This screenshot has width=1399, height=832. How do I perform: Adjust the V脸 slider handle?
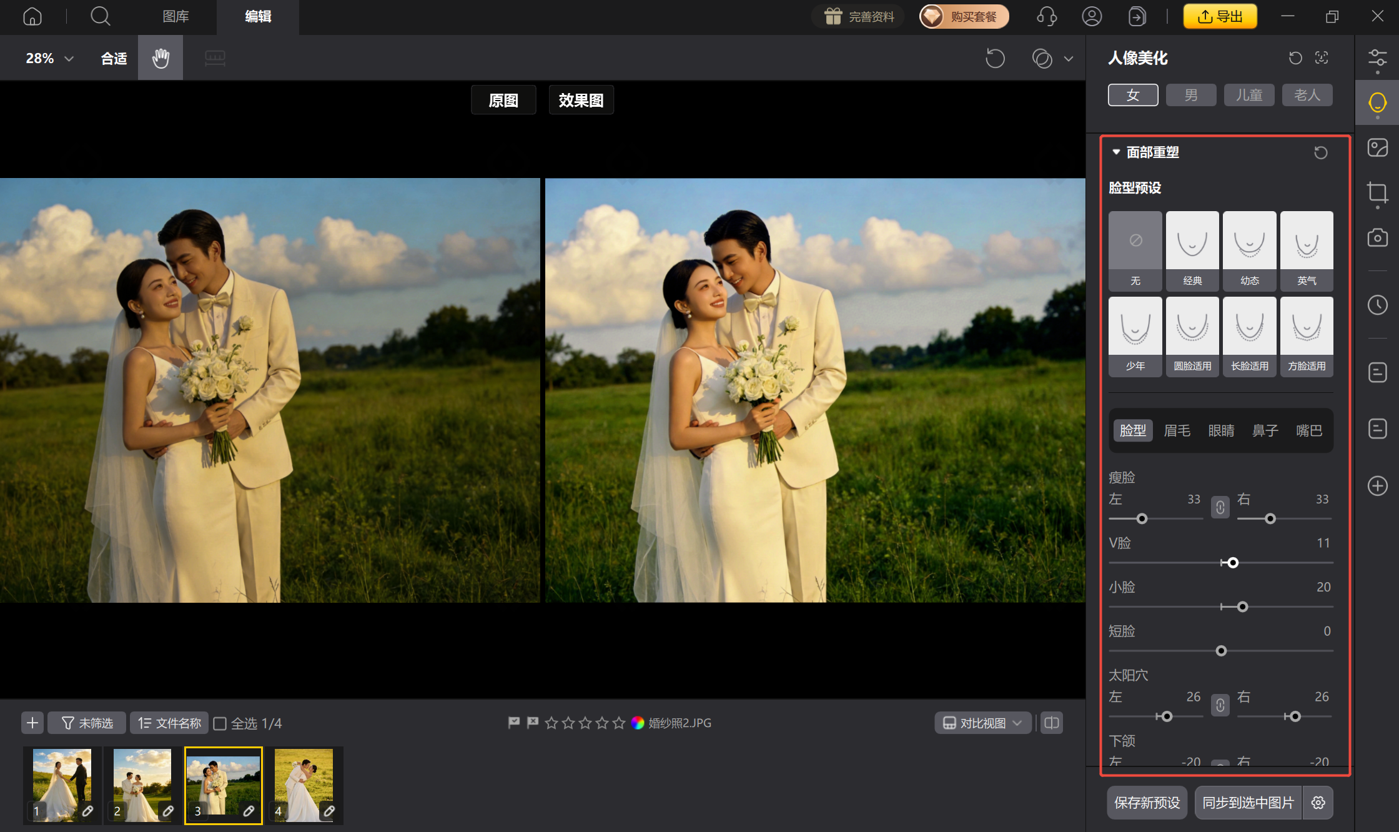coord(1233,563)
